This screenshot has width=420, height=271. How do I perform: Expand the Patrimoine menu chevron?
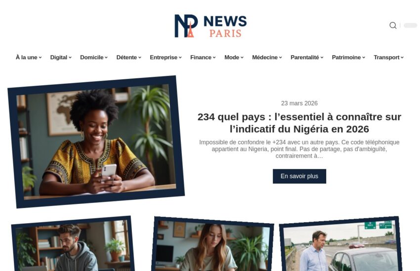(x=364, y=58)
